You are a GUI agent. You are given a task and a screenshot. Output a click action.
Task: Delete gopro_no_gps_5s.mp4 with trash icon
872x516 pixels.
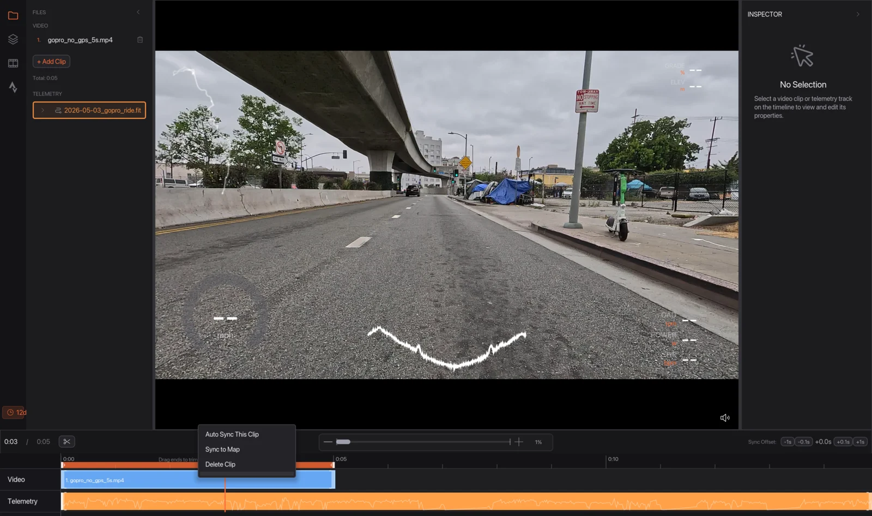140,40
